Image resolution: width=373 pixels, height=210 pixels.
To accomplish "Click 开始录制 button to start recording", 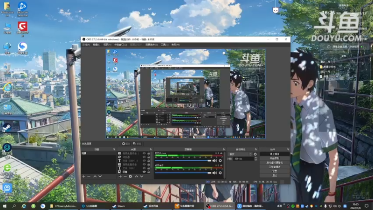I will coord(275,158).
